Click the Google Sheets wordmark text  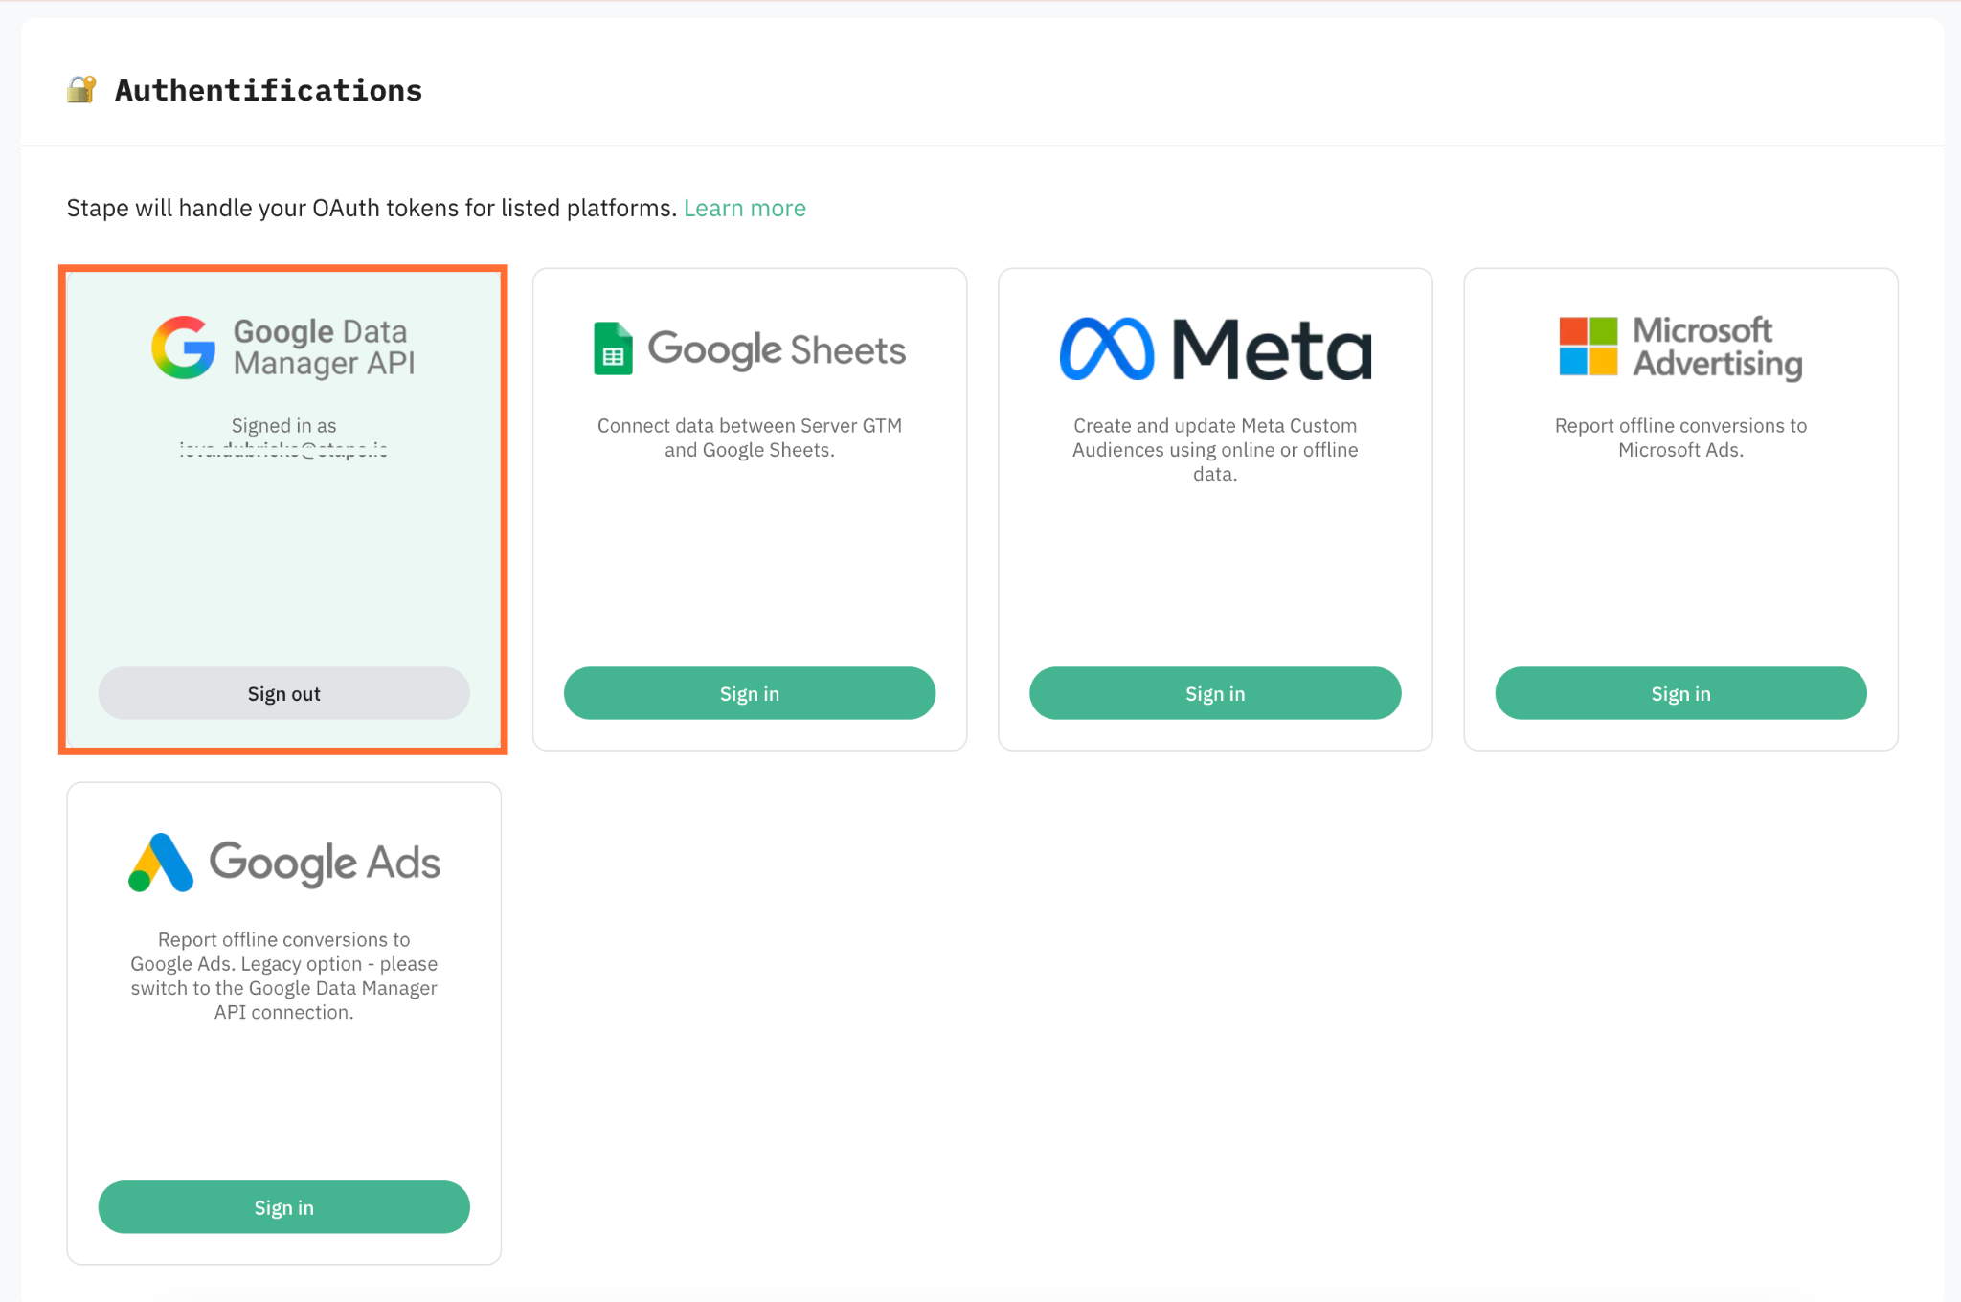[777, 349]
